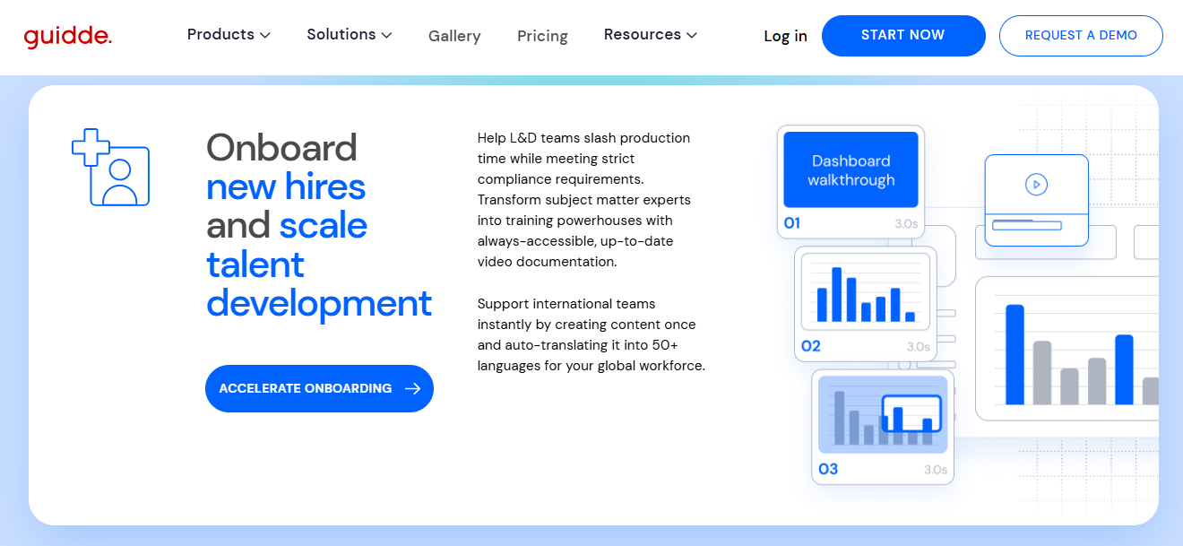Click the play icon in video card

[x=1036, y=185]
